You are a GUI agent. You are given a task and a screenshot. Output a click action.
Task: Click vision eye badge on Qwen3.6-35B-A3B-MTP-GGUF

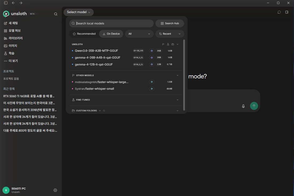(152, 50)
